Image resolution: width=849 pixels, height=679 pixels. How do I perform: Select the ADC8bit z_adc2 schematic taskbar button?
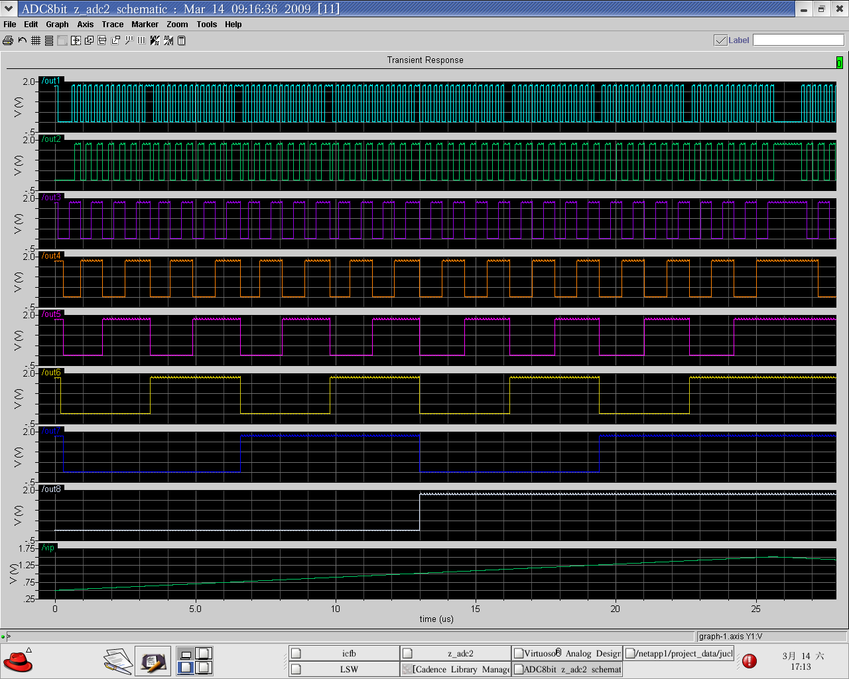[x=567, y=669]
